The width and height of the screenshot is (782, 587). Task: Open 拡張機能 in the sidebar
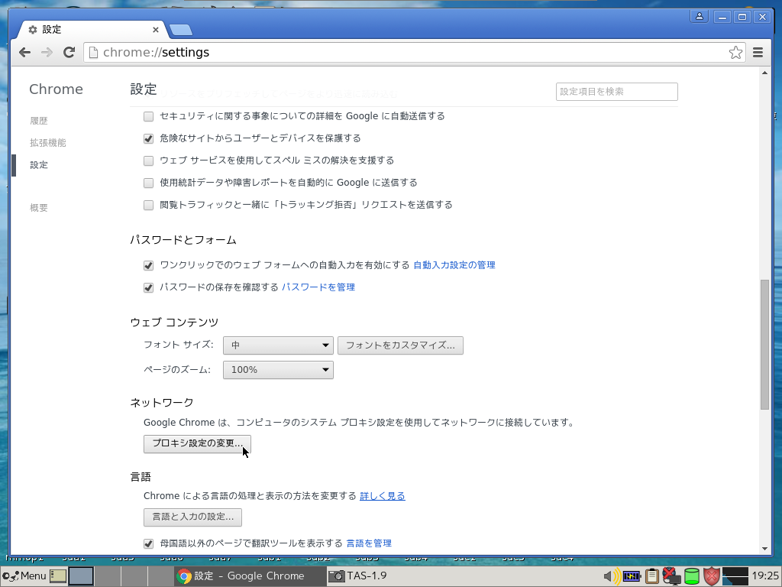click(48, 143)
